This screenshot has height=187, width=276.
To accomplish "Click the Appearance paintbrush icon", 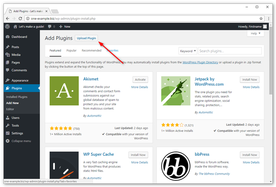I will point(8,80).
